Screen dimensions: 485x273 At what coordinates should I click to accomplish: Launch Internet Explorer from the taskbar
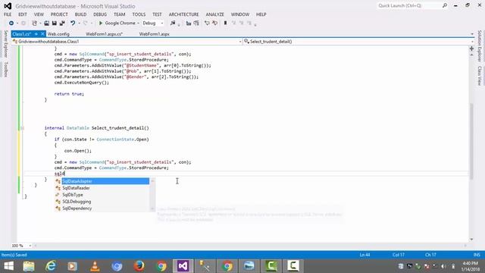(x=51, y=266)
